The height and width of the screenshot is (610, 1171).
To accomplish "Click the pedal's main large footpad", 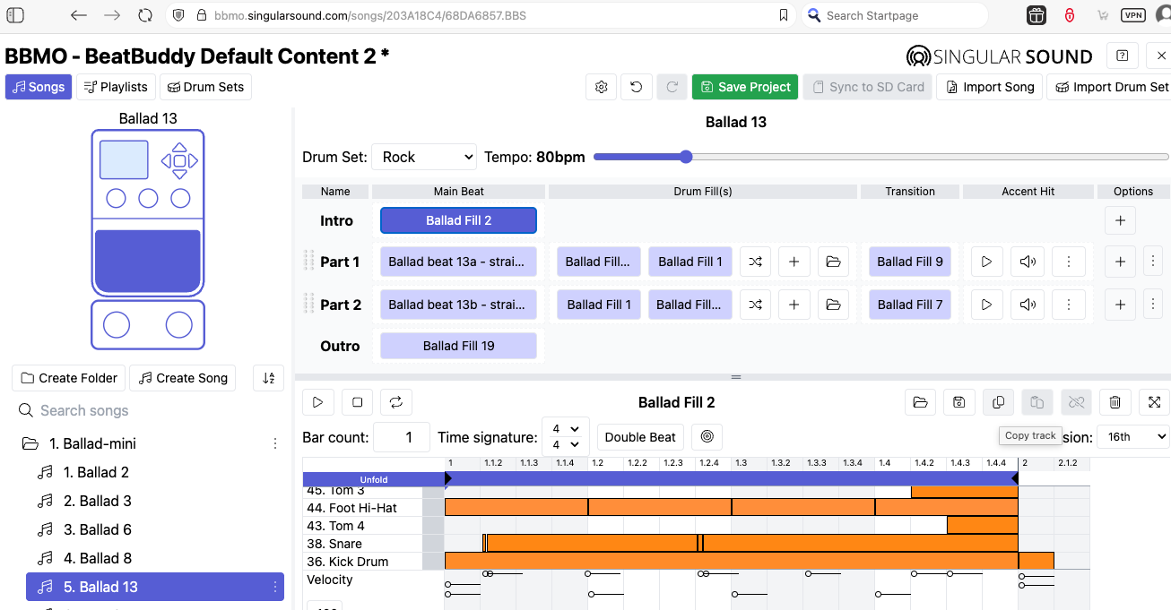I will coord(148,261).
